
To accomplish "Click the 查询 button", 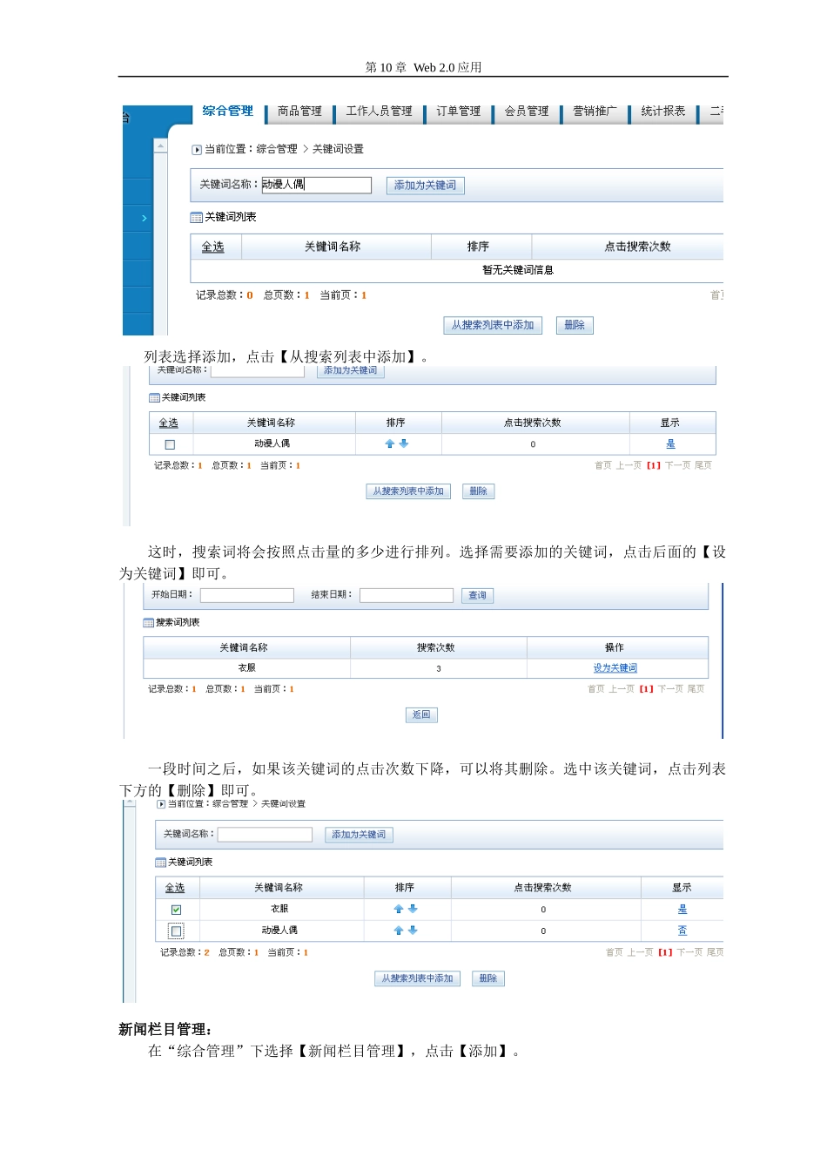I will pos(478,596).
